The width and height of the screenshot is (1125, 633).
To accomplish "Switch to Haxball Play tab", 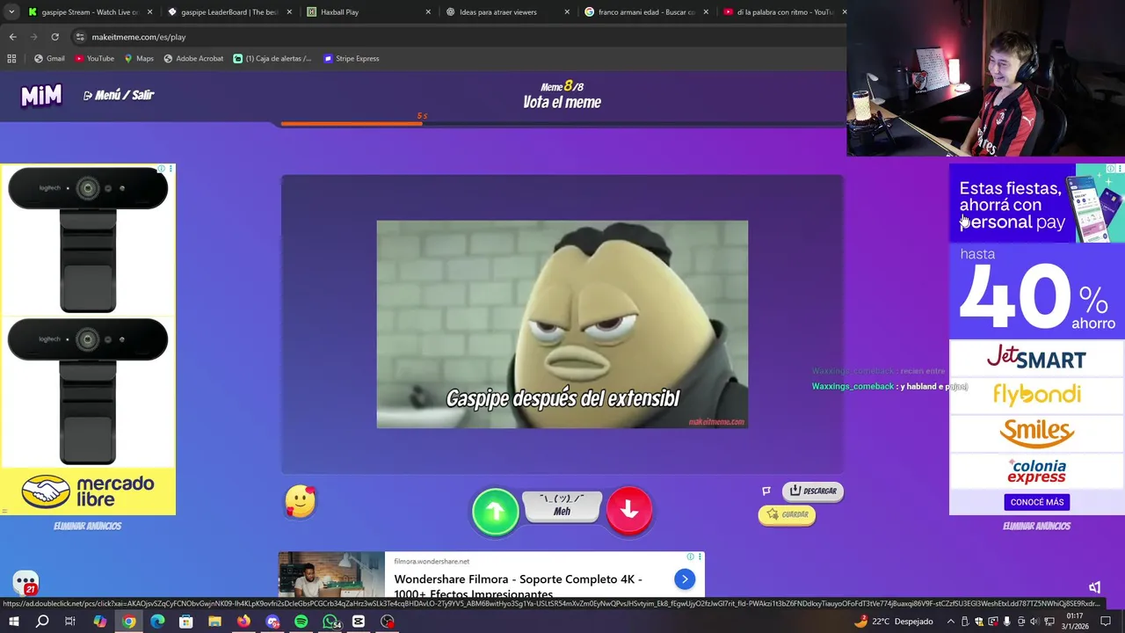I will (x=369, y=12).
